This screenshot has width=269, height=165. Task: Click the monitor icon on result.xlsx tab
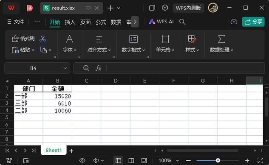[88, 8]
